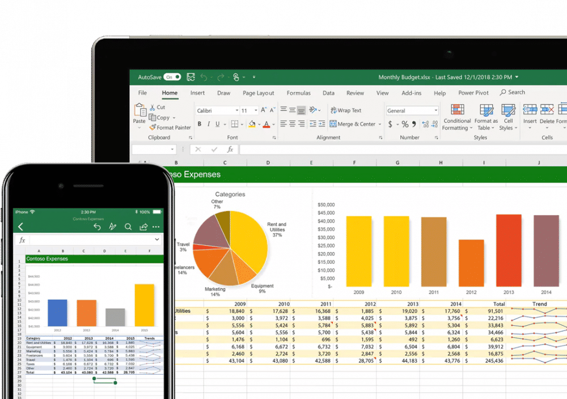Switch to the Insert ribbon tab
Image resolution: width=567 pixels, height=399 pixels.
197,93
